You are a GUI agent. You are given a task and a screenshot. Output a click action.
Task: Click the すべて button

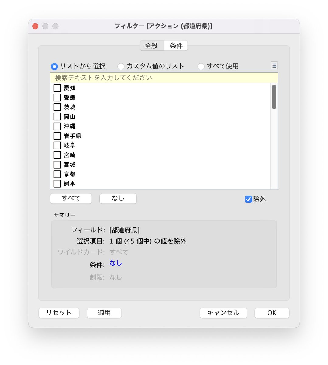[71, 198]
